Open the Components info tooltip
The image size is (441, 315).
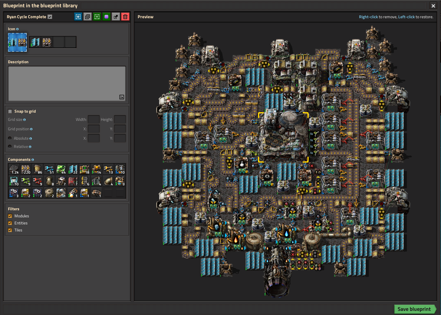coord(32,159)
